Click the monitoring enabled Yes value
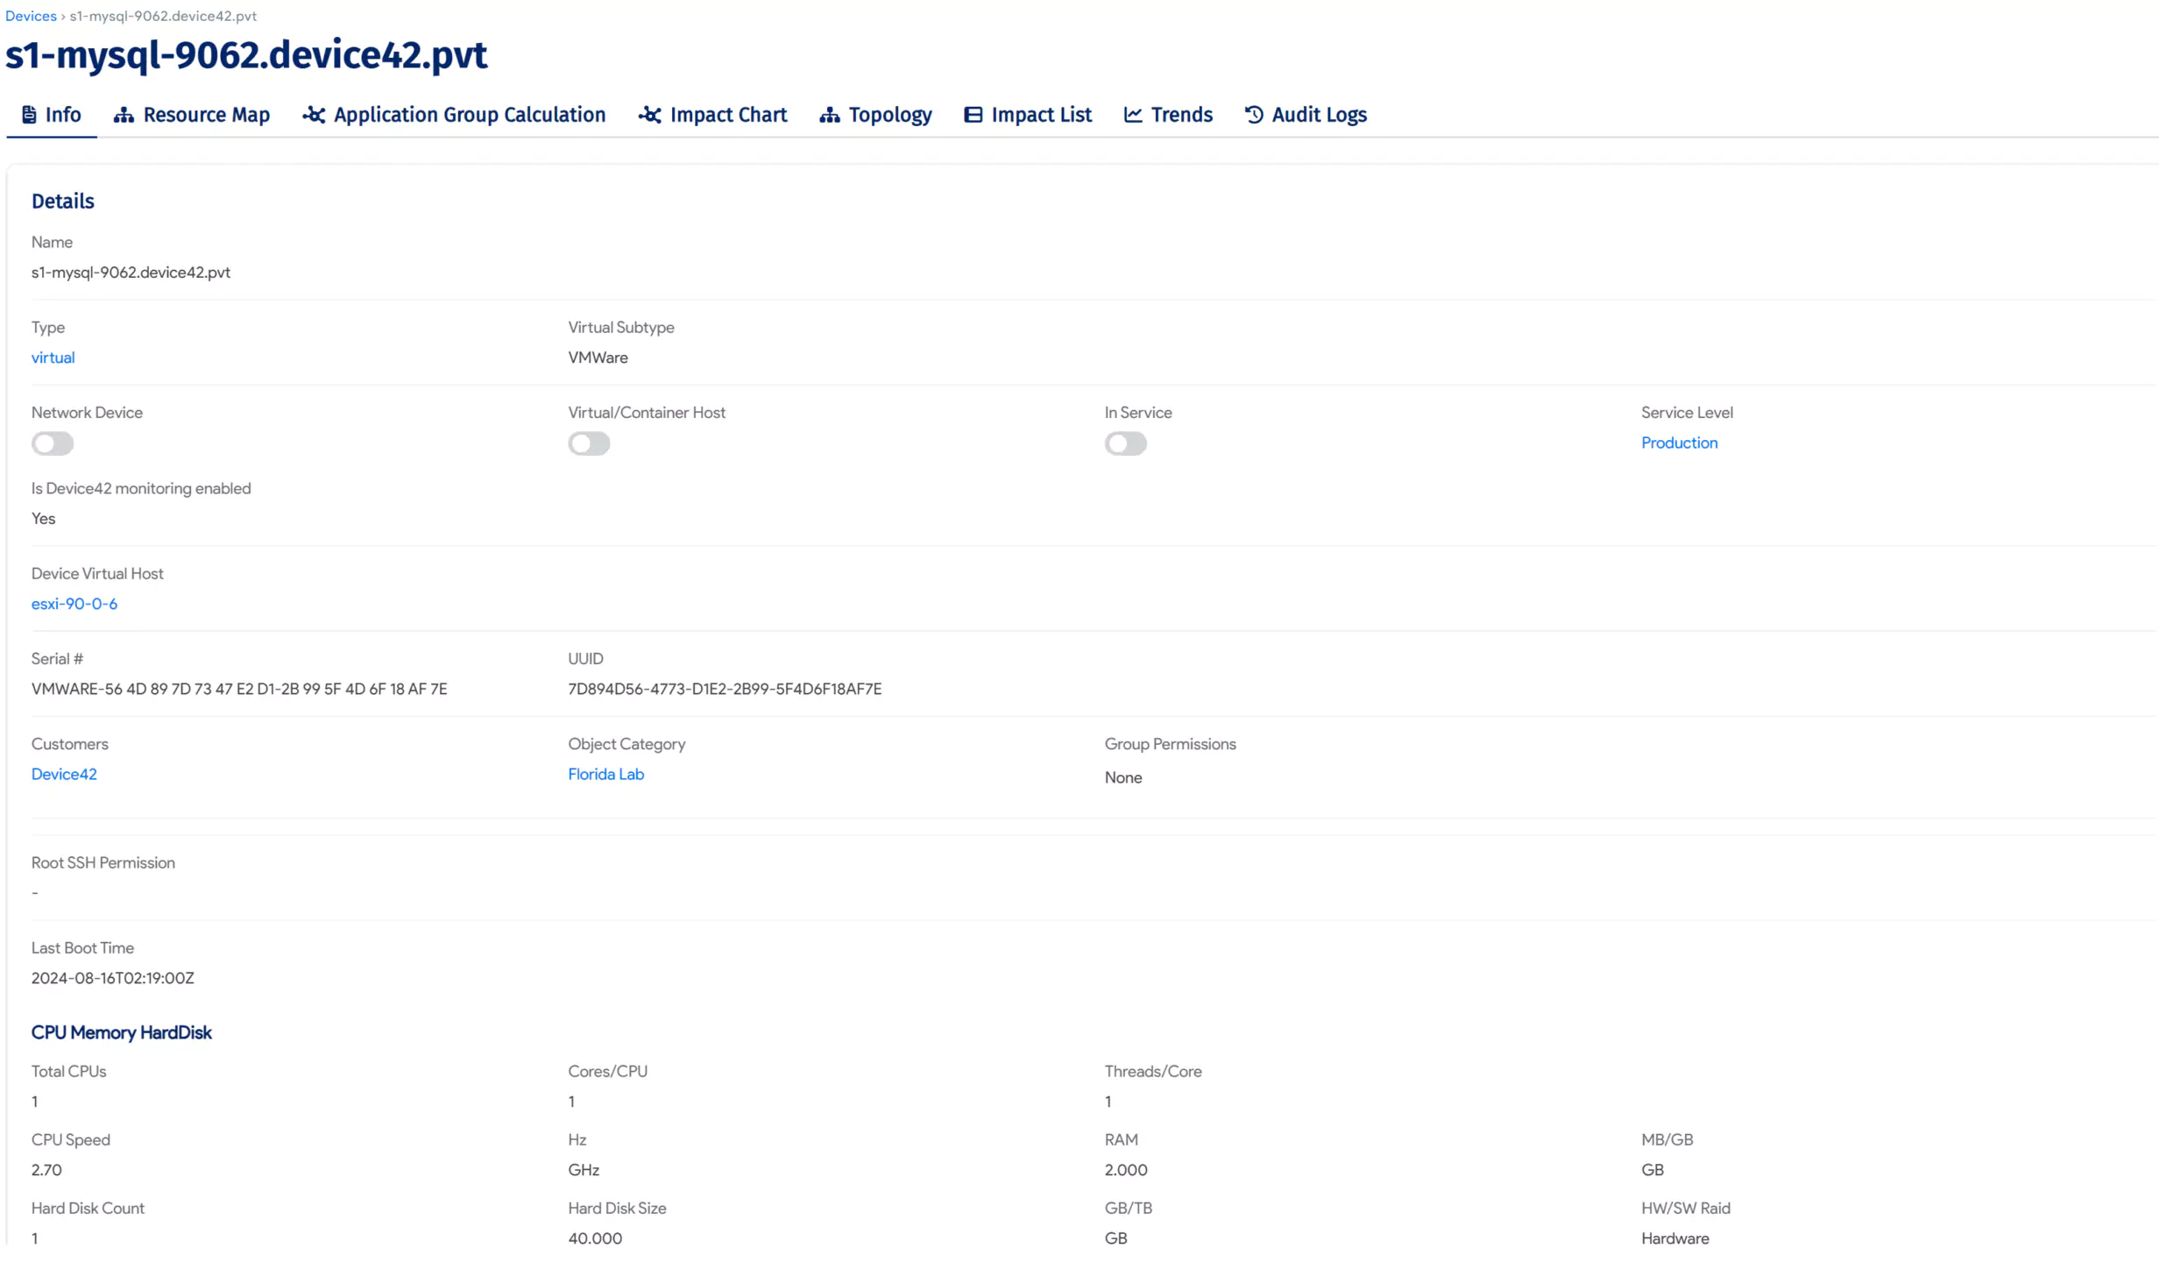2159x1262 pixels. click(43, 519)
